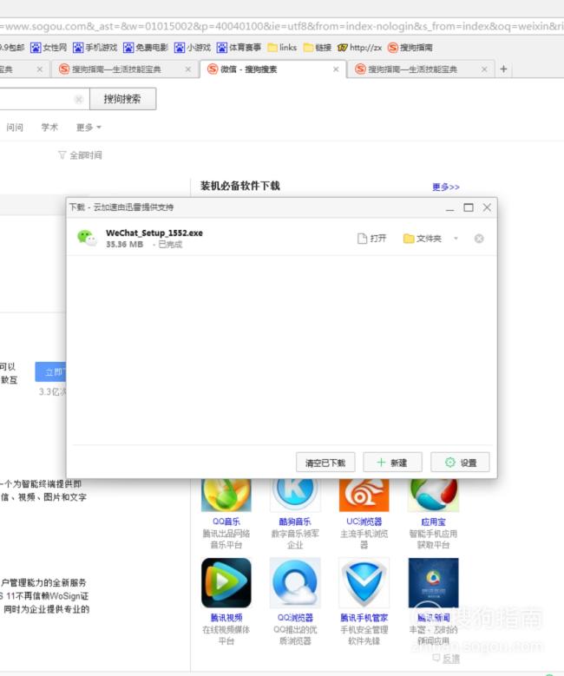Click the 腾讯新闻 app icon
The image size is (564, 676).
click(x=433, y=582)
